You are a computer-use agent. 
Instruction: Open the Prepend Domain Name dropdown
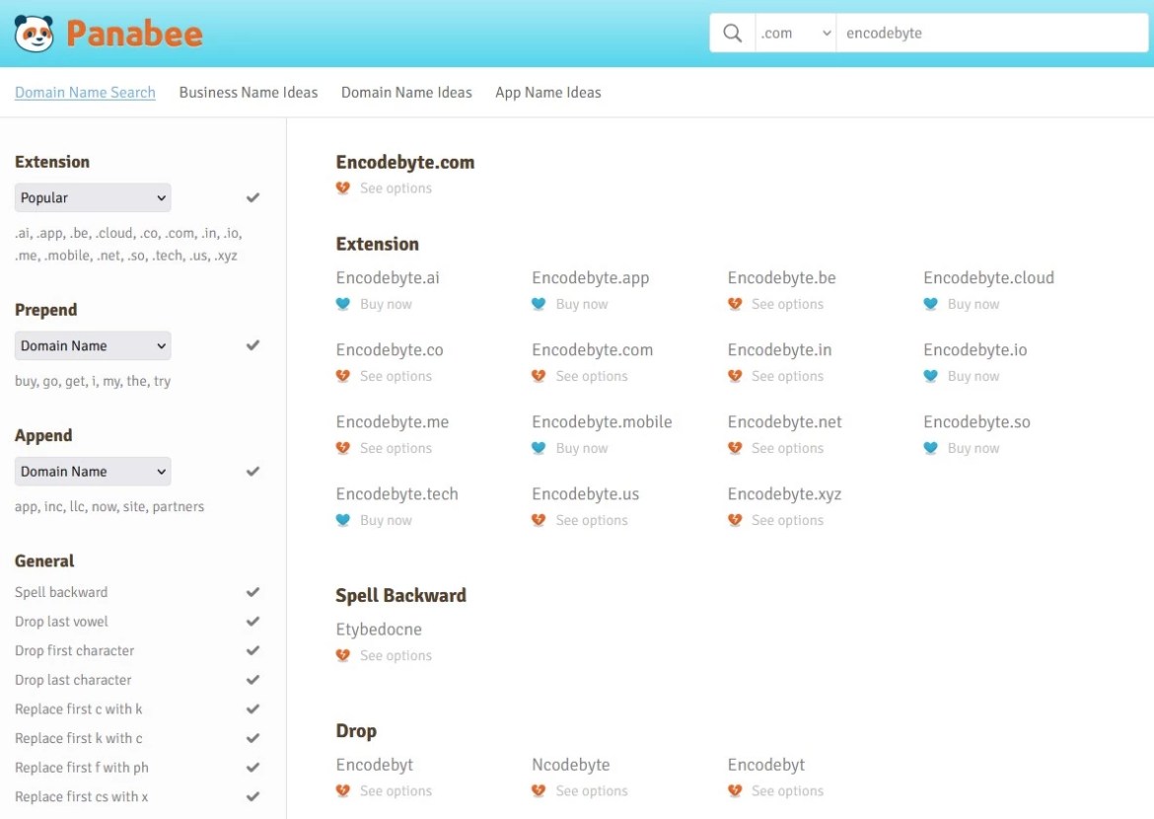tap(93, 345)
